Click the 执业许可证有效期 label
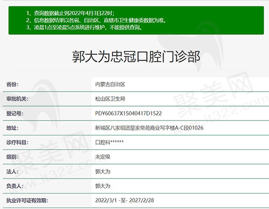The image size is (269, 209). 27,200
